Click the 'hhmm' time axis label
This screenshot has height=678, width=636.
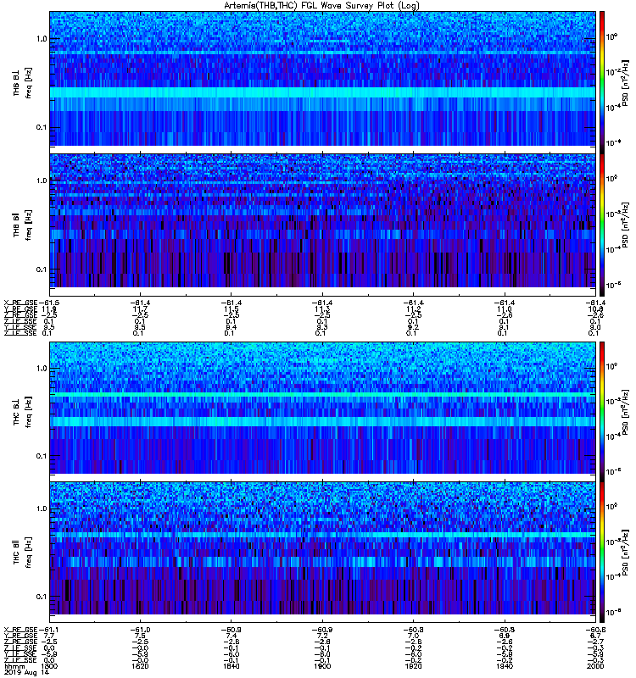[x=14, y=667]
